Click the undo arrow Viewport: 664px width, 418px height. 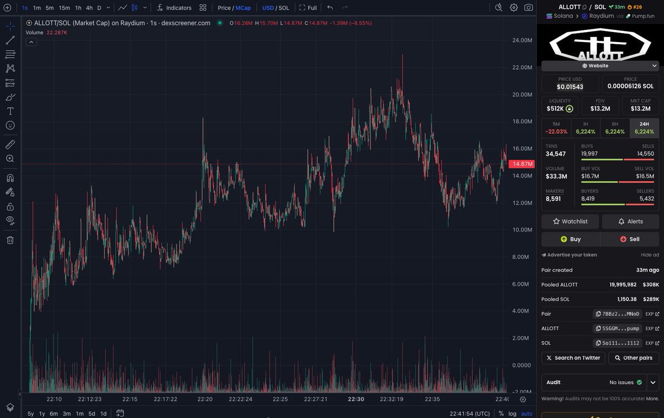[330, 8]
